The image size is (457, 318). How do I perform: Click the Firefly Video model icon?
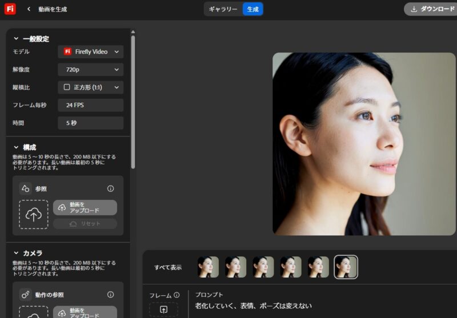(67, 51)
